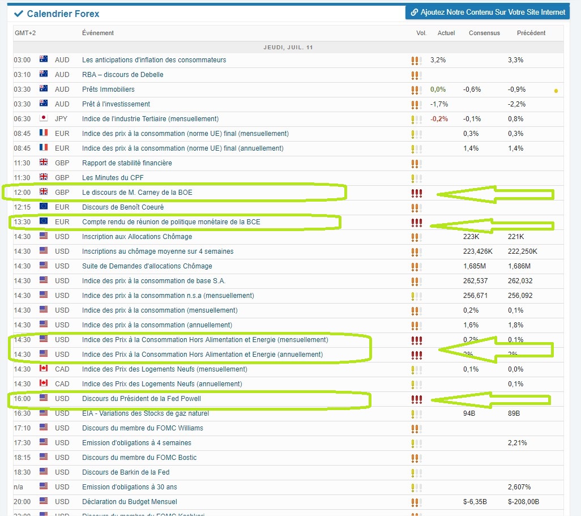581x516 pixels.
Task: Click the GMT+2 timezone header
Action: [25, 33]
